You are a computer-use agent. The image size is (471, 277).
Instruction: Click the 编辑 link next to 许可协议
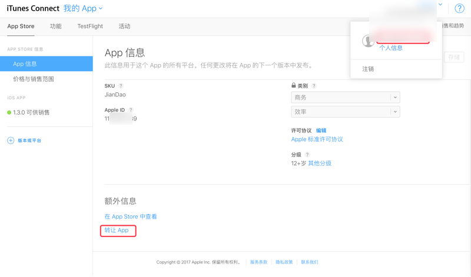(321, 131)
